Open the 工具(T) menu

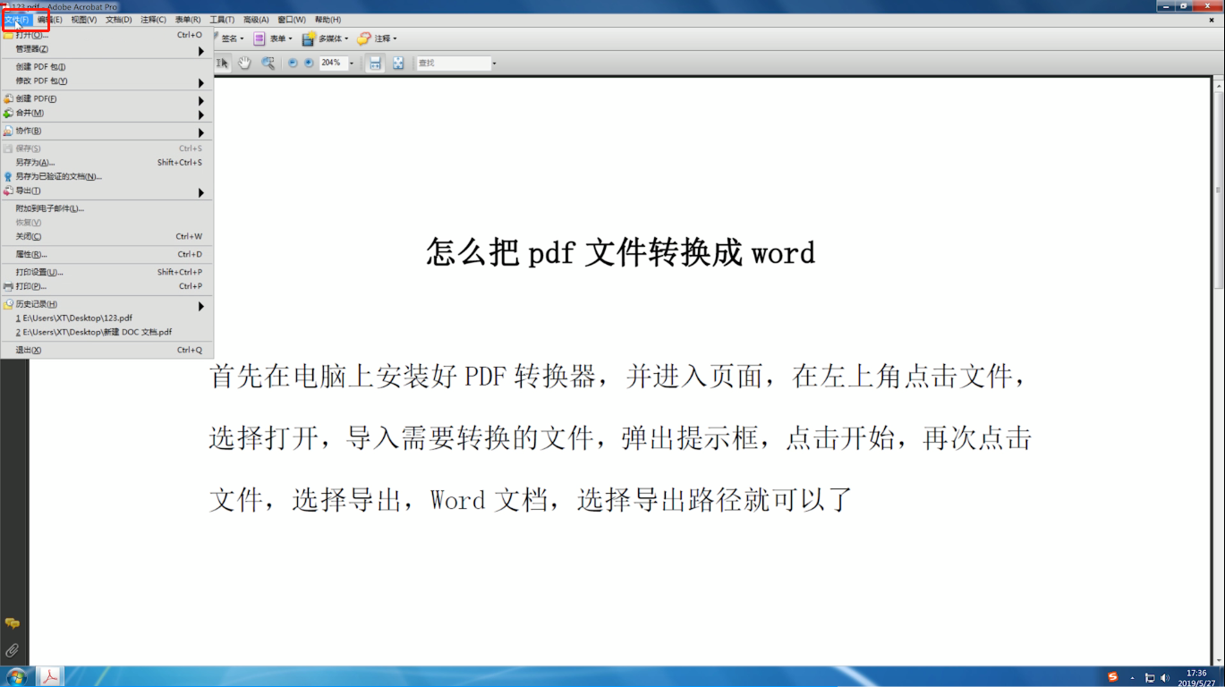(222, 20)
